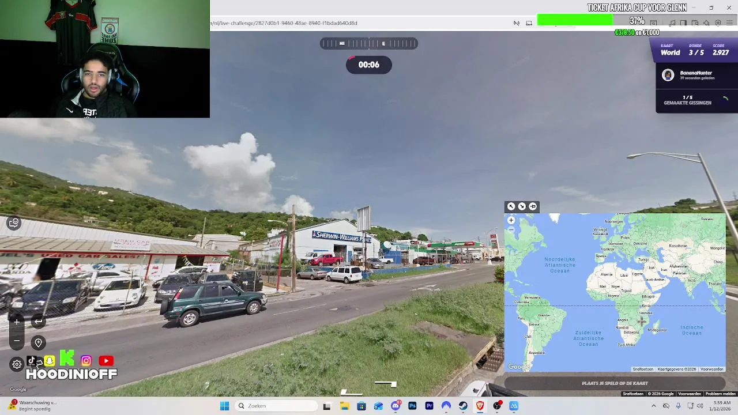Open Microsoft Store from the taskbar
Screen dimensions: 738x415
click(x=362, y=406)
